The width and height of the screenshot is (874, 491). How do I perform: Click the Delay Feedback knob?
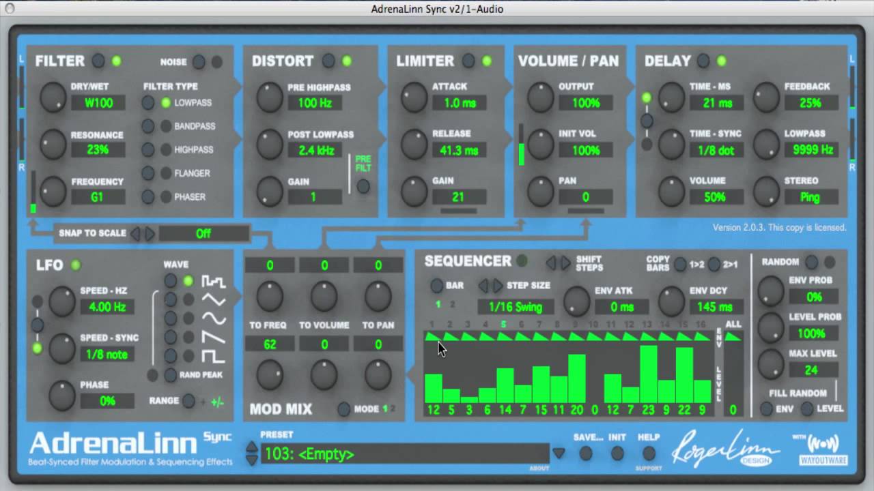[x=766, y=98]
